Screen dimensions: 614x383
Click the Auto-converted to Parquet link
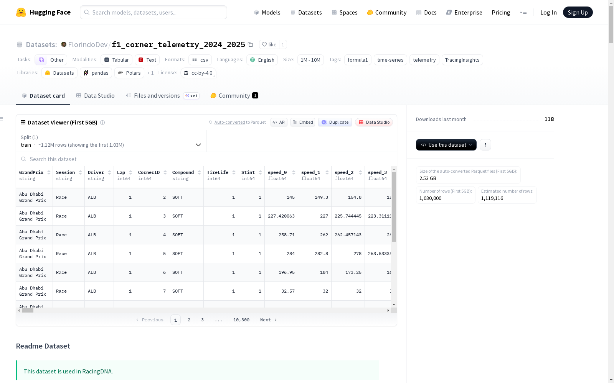pos(240,122)
